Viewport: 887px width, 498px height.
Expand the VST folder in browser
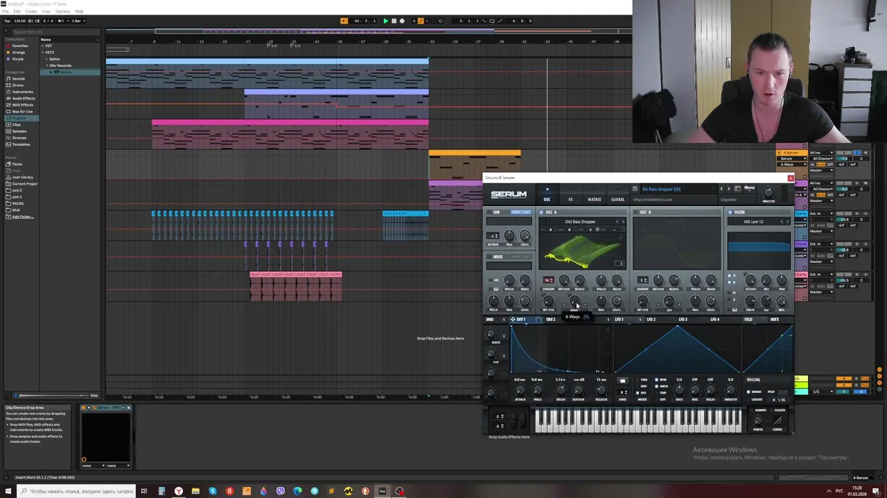(x=42, y=46)
